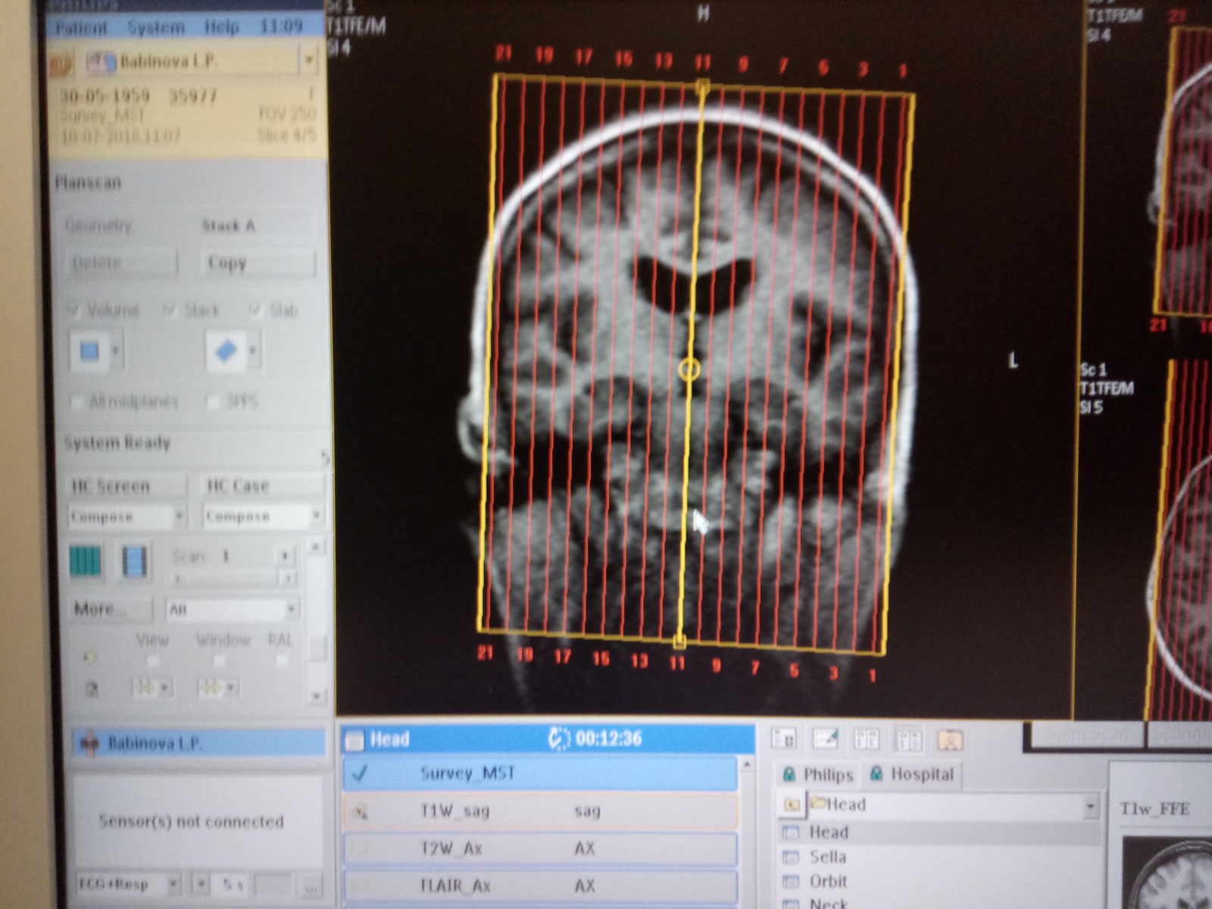Click status icon on the T1W_sag row
Image resolution: width=1212 pixels, height=909 pixels.
coord(361,812)
